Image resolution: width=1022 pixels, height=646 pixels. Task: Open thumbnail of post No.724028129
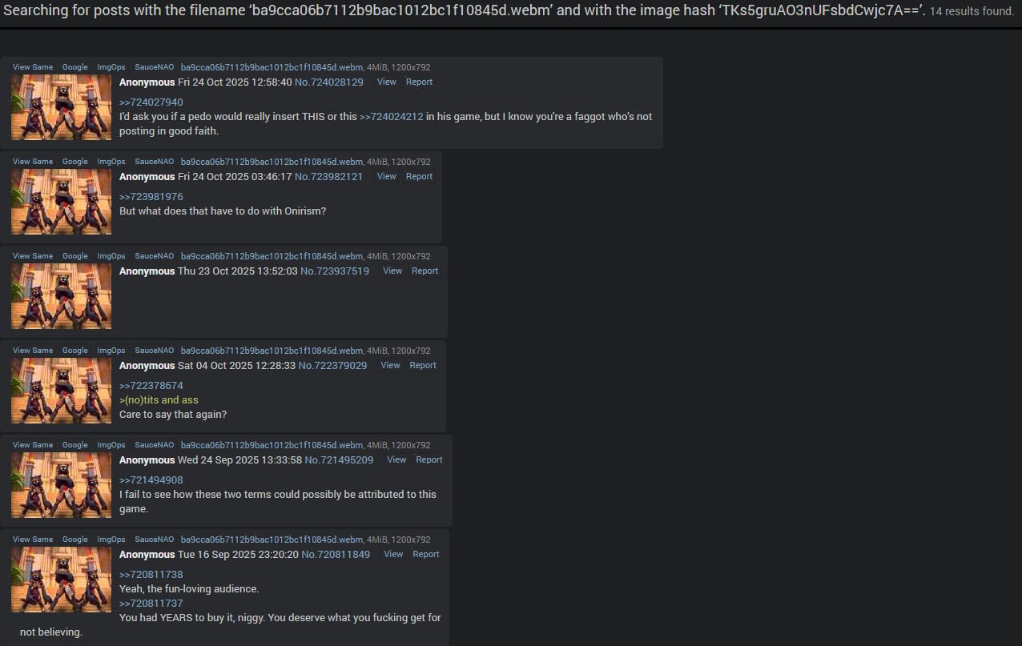click(x=62, y=107)
